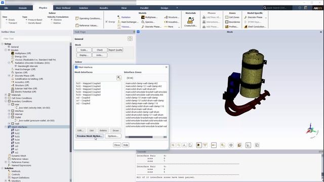Click the search icon beside Quick Search

[265, 8]
